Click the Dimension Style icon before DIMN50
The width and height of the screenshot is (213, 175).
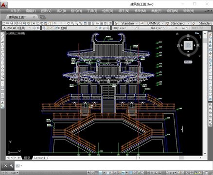(x=142, y=23)
